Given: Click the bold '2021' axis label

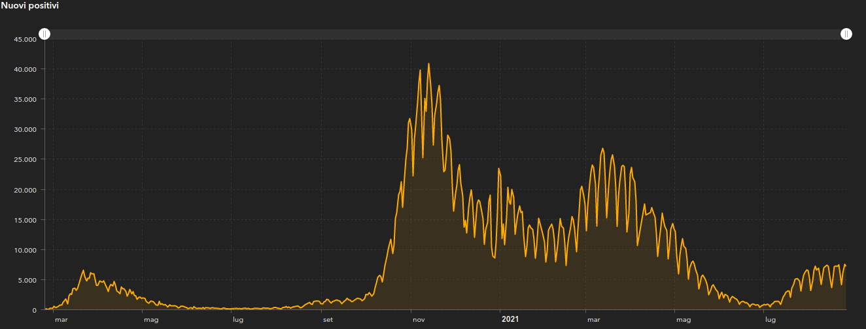Looking at the screenshot, I should 510,320.
